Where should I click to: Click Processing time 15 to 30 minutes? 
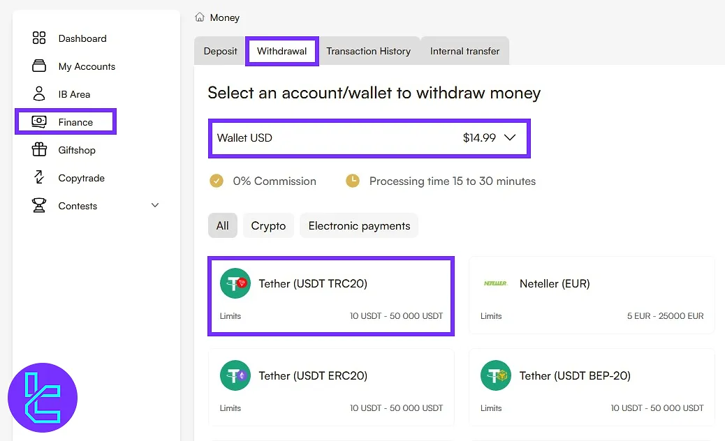452,181
